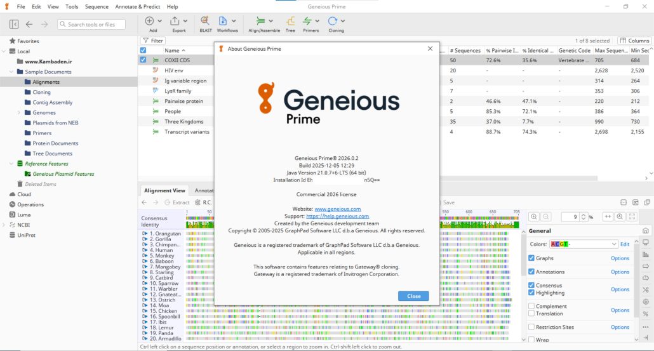Open the Cloning dropdown arrow

coord(343,21)
